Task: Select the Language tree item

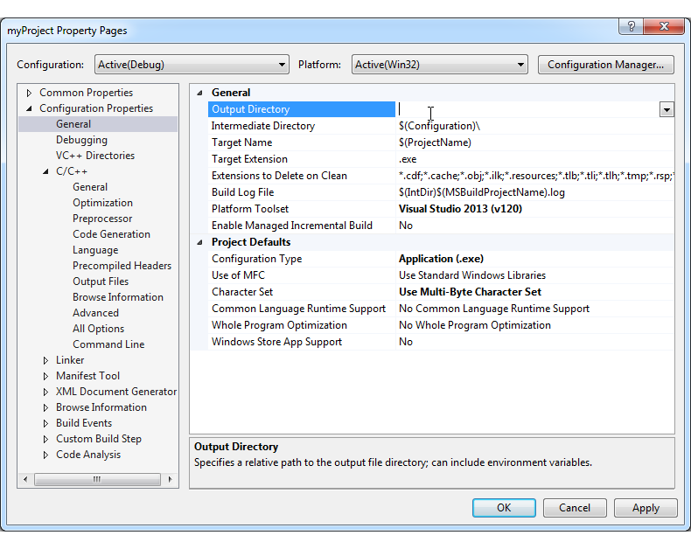Action: pos(95,250)
